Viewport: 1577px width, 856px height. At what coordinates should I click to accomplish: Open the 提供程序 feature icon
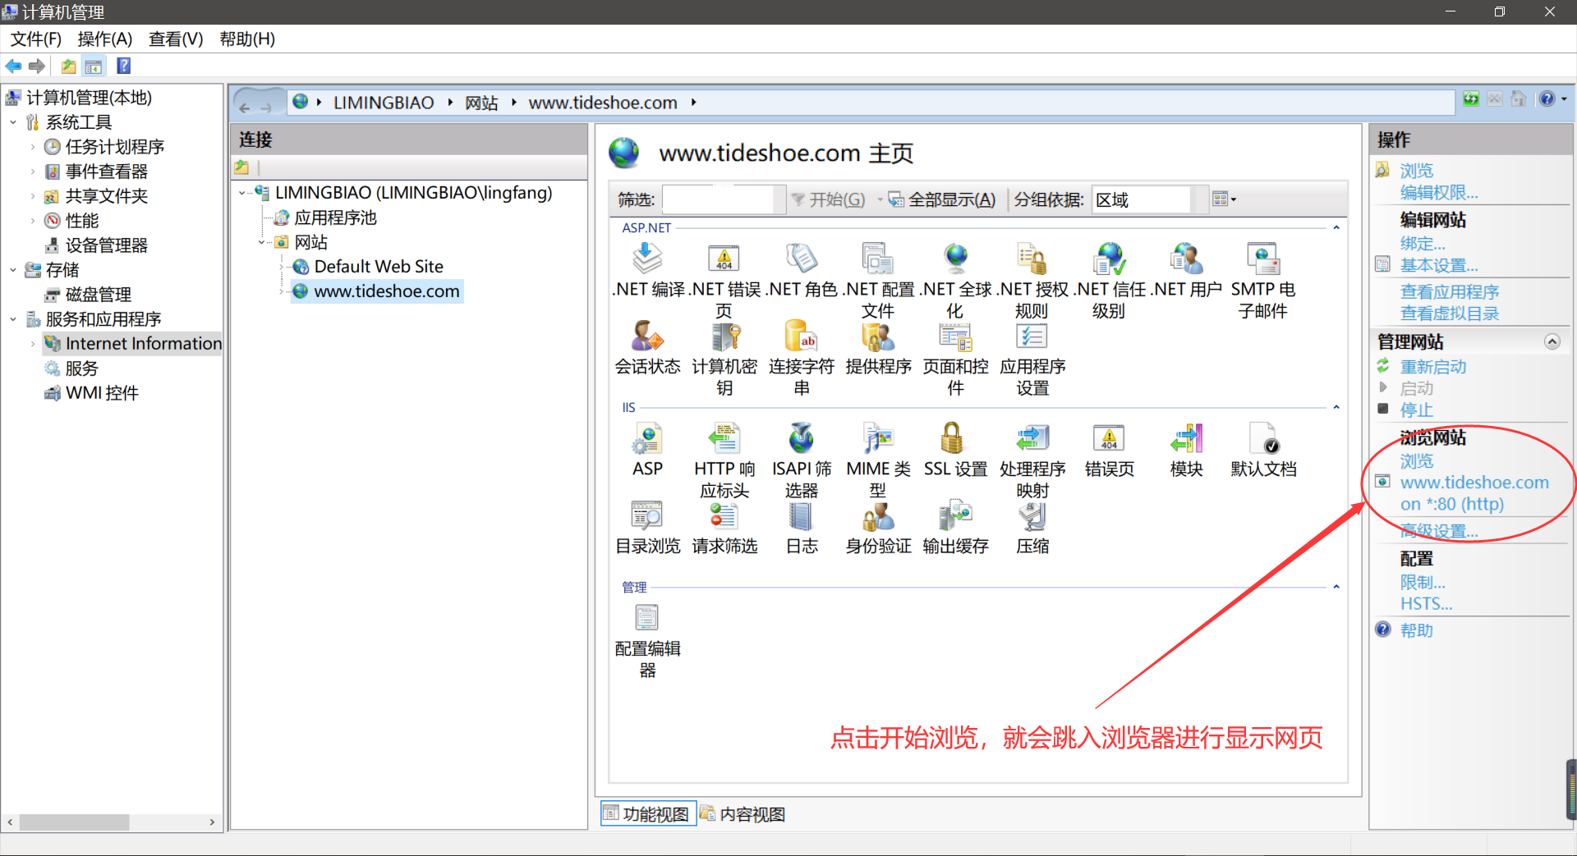coord(878,336)
